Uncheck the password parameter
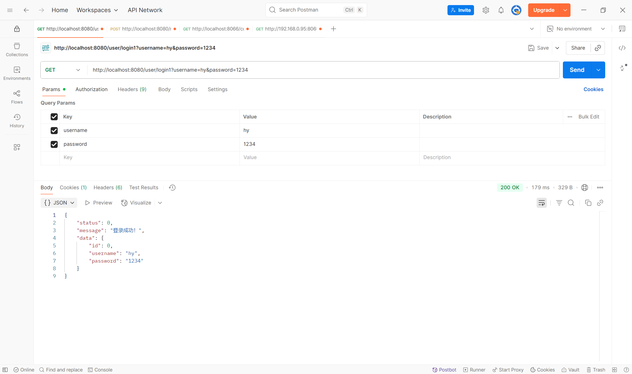 [x=54, y=144]
